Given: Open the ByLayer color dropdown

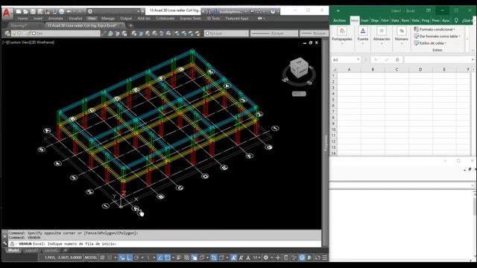Looking at the screenshot, I should coord(227,33).
